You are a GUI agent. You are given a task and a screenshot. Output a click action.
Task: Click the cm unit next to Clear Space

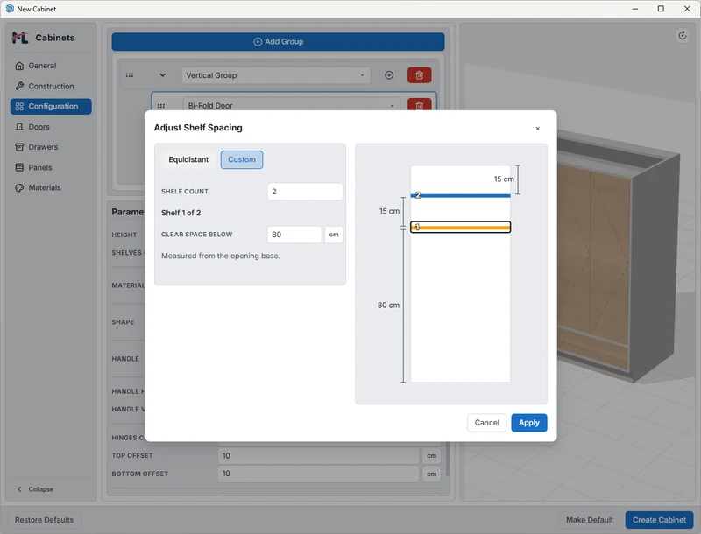[x=334, y=235]
